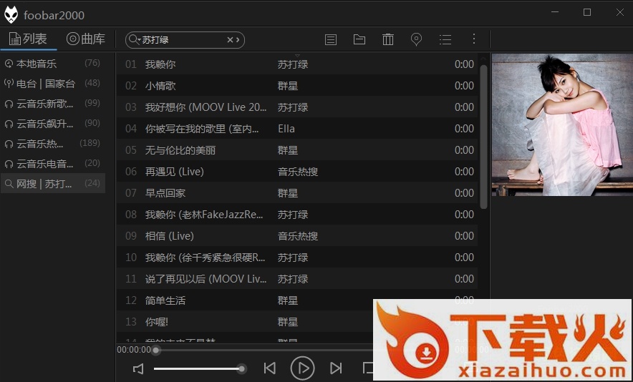Click artist 音乐热搜 in row 06
Image resolution: width=633 pixels, height=382 pixels.
pos(298,172)
